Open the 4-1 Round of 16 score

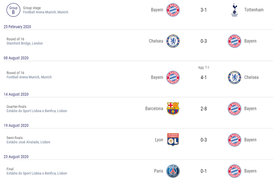click(x=203, y=78)
